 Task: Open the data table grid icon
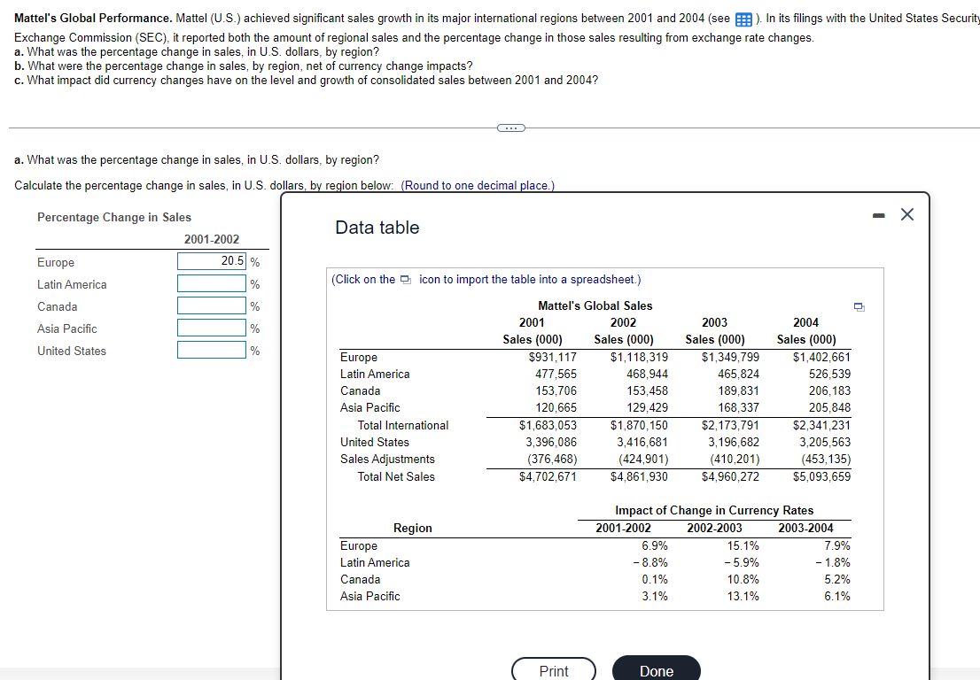743,19
